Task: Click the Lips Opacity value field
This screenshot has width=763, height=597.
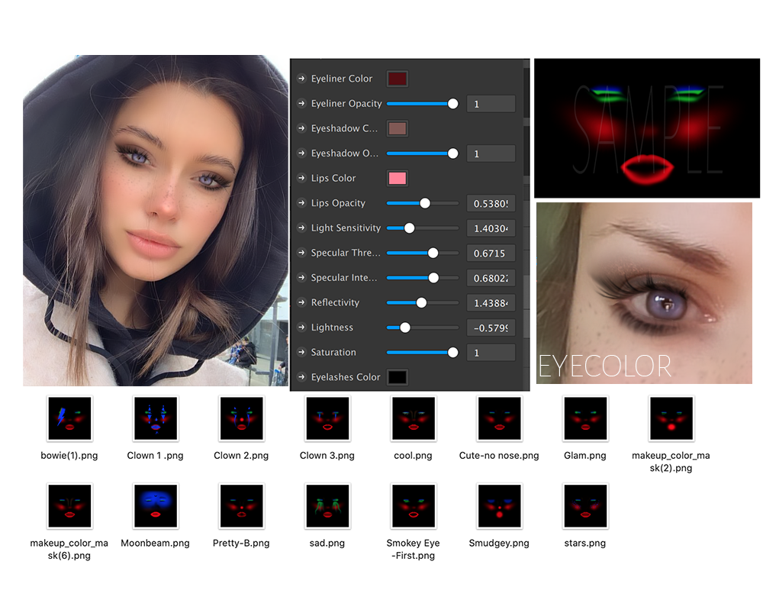Action: coord(491,203)
